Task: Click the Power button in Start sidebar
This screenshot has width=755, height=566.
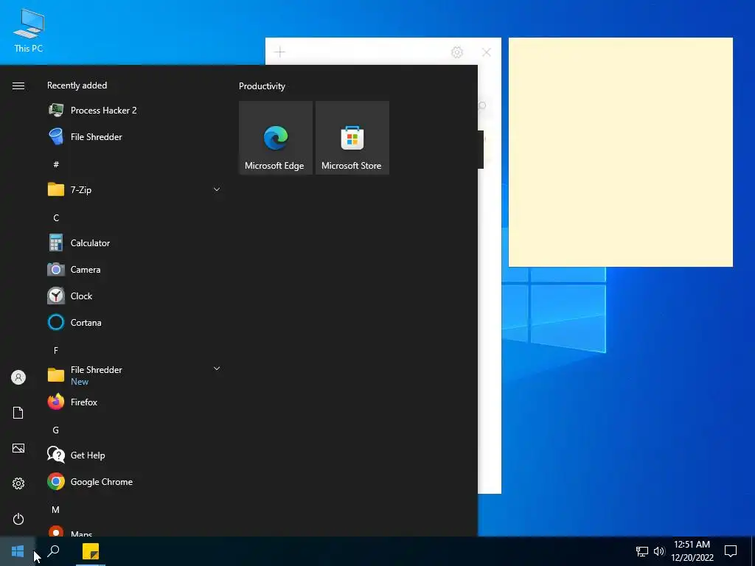Action: pyautogui.click(x=18, y=519)
